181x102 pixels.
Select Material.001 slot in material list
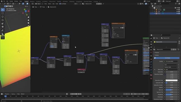(165, 42)
